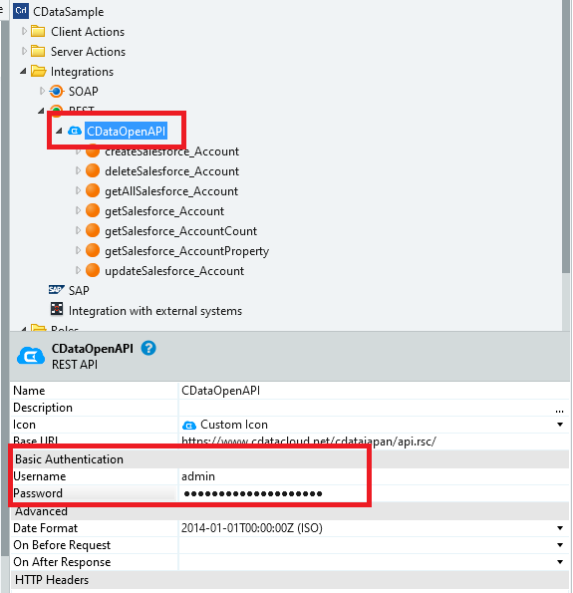Expand the SOAP node
This screenshot has width=573, height=593.
42,91
